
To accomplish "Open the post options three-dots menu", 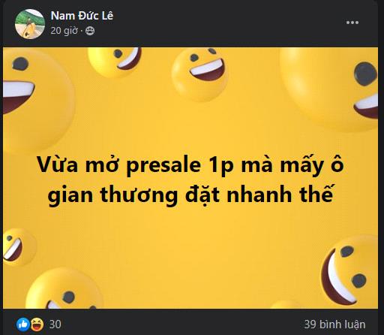I will pos(352,23).
